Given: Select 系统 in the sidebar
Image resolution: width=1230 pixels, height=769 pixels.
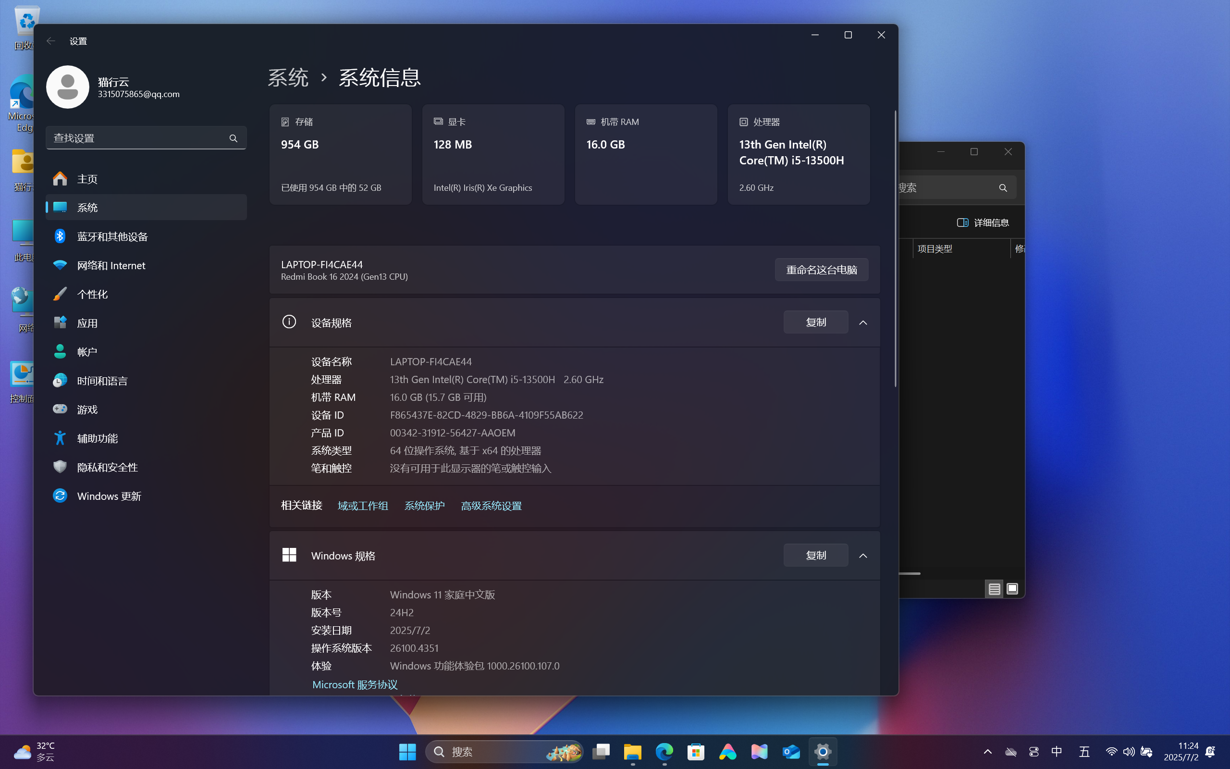Looking at the screenshot, I should tap(147, 208).
